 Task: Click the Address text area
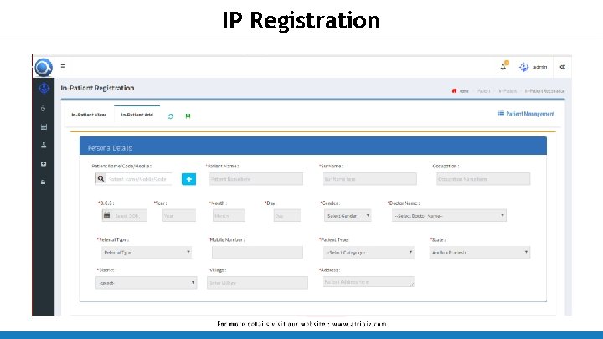tap(368, 282)
